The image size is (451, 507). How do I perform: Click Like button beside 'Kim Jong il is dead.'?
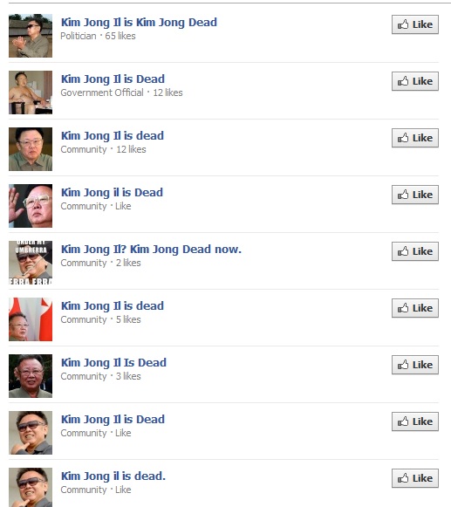click(414, 478)
